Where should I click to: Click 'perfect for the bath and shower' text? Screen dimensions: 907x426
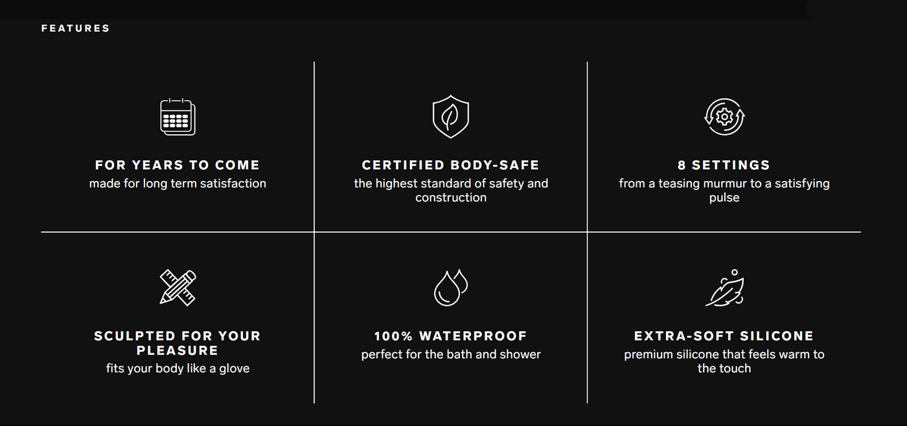(x=451, y=355)
